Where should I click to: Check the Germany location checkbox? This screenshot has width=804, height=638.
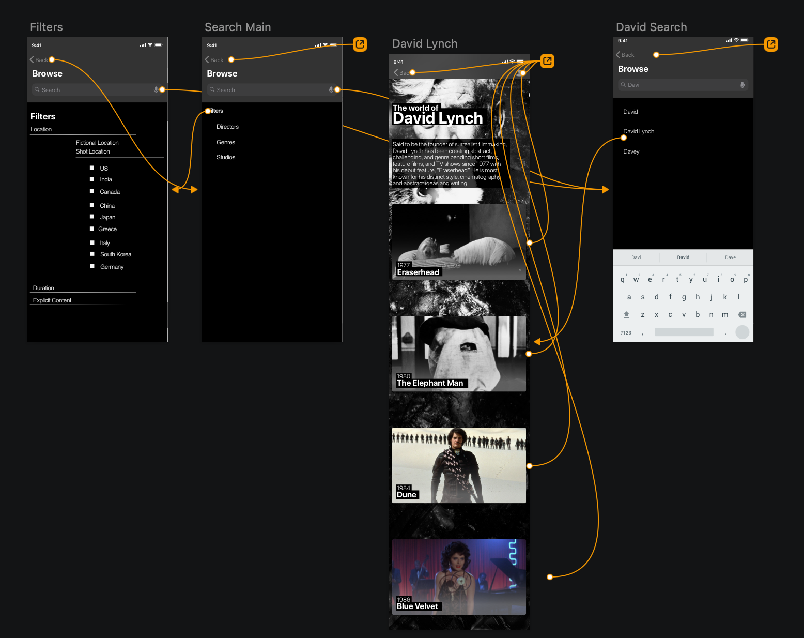pyautogui.click(x=92, y=266)
